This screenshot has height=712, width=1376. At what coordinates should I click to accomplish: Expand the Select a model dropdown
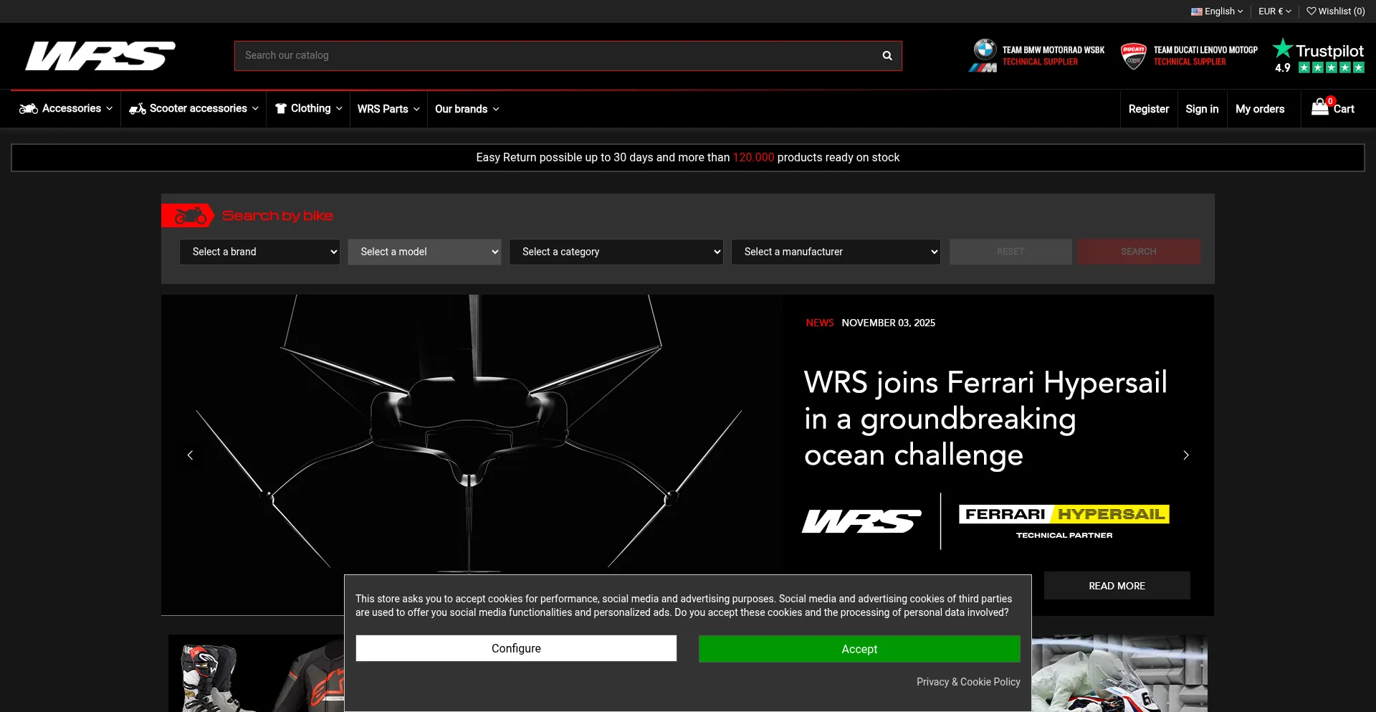424,252
